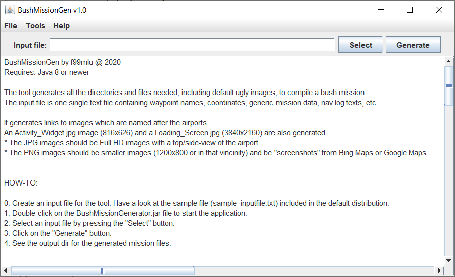Focus the Input file text field

coord(192,45)
